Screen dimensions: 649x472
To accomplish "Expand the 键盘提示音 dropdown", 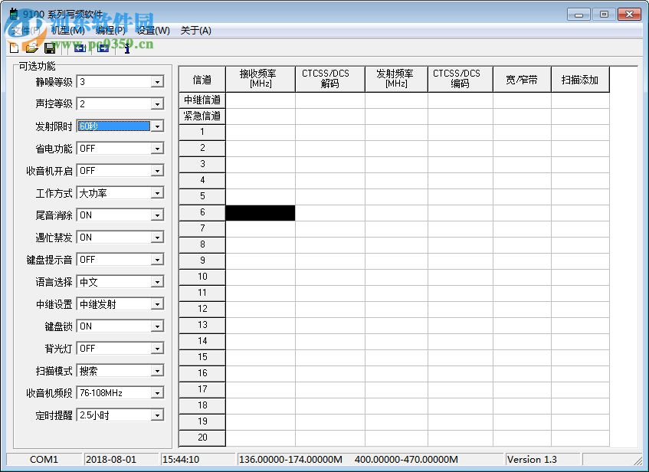I will point(157,260).
